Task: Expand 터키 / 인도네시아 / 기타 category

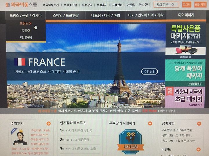Action: [x=146, y=15]
